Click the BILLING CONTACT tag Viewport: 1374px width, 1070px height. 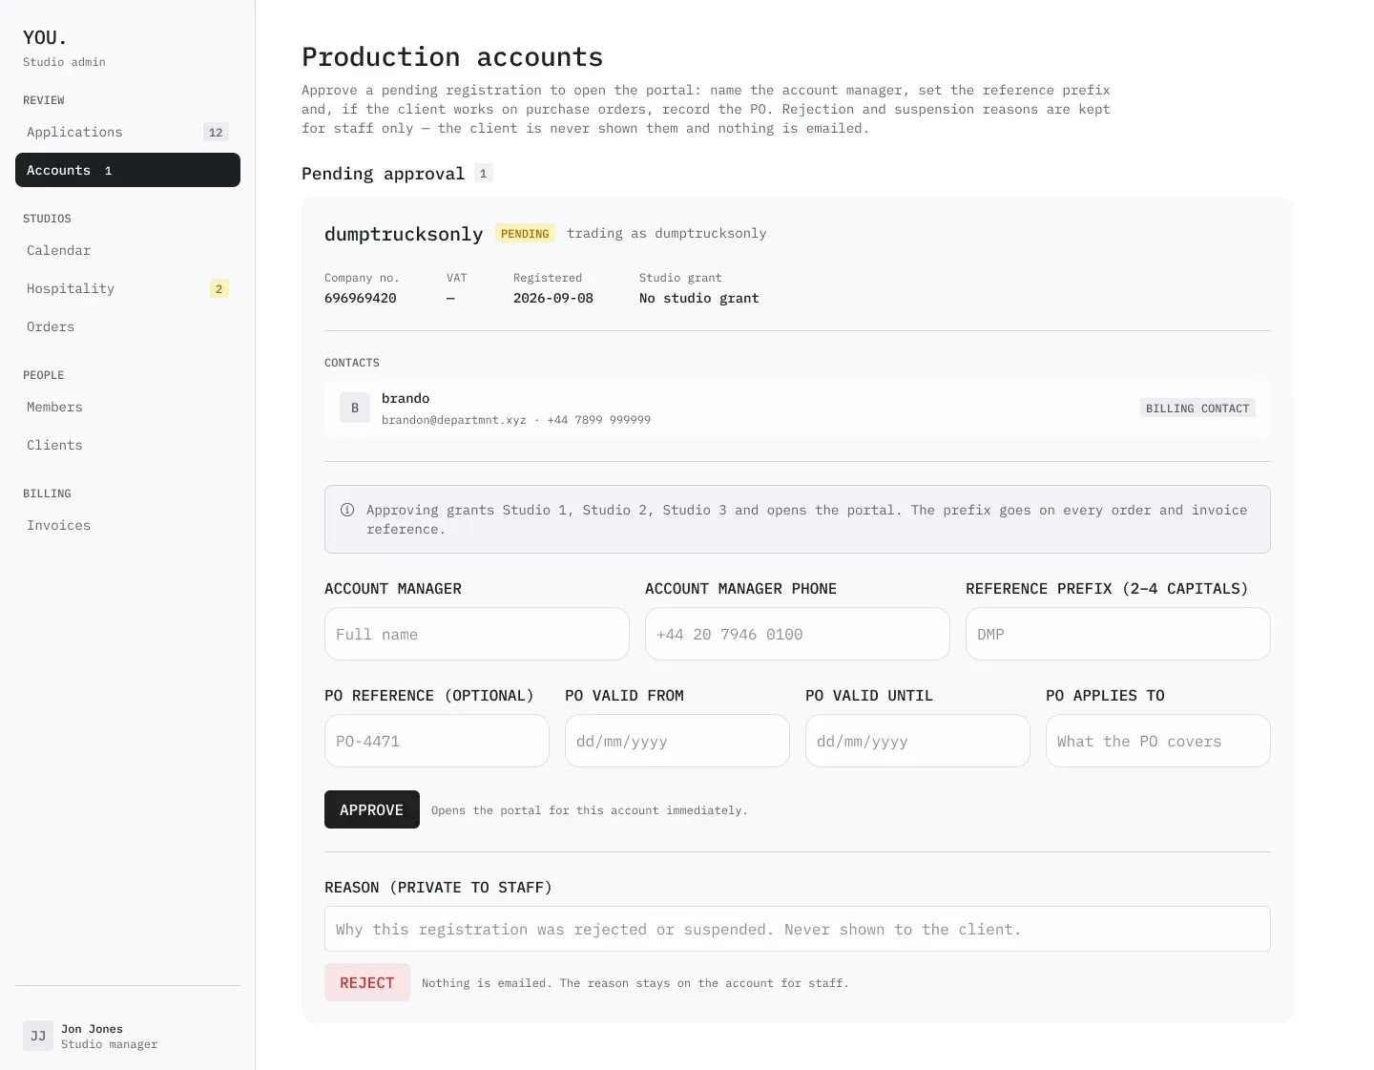[x=1197, y=408]
